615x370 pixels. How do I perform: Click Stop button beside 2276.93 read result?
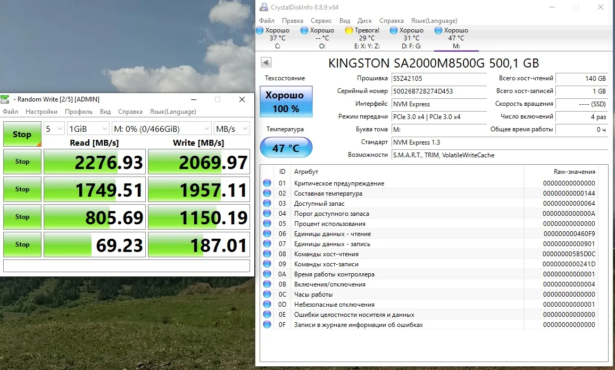pos(22,162)
